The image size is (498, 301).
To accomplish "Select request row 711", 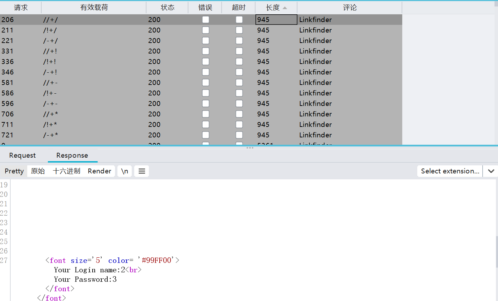I will pos(201,124).
